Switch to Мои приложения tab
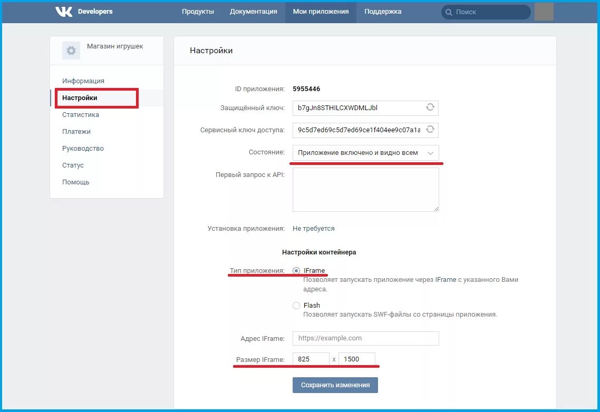Screen dimensions: 600x412 pos(321,11)
